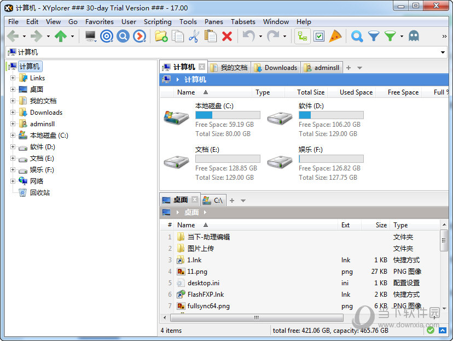Viewport: 453px width, 341px height.
Task: Click the blue funnel filter icon
Action: click(x=374, y=36)
